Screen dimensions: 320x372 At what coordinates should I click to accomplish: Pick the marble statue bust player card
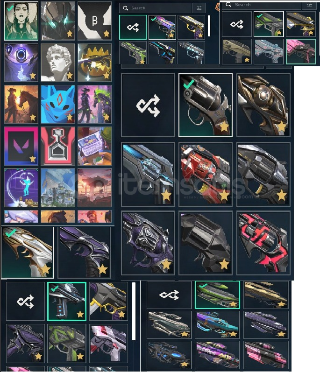[57, 63]
